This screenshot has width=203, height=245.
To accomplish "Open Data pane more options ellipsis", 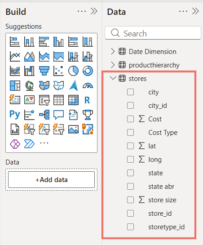I will (x=183, y=11).
